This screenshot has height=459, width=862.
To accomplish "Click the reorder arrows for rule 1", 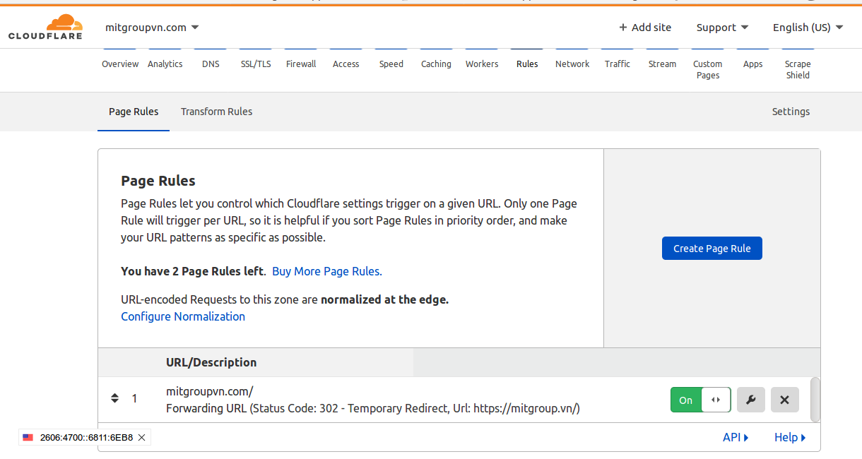I will [x=114, y=398].
